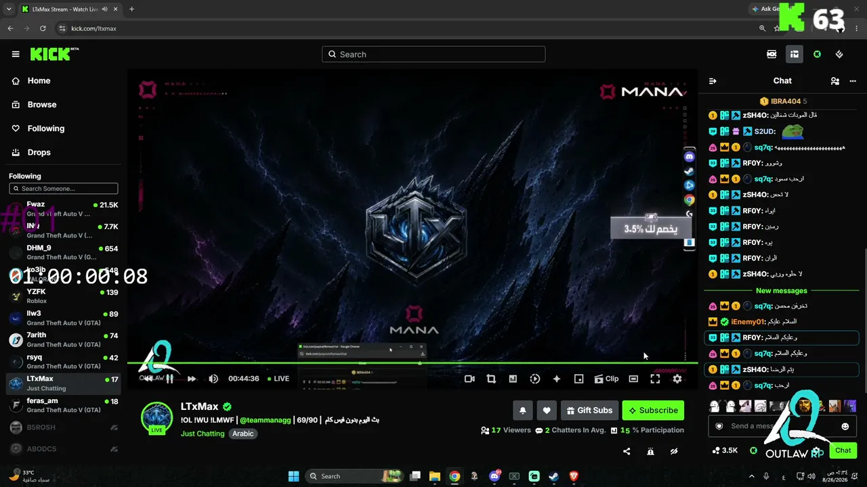This screenshot has width=867, height=487.
Task: Open the emoji picker in chat
Action: point(845,426)
